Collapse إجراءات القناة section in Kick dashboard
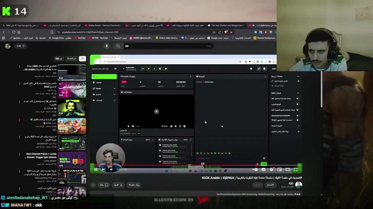Image resolution: width=373 pixels, height=209 pixels. point(298,93)
